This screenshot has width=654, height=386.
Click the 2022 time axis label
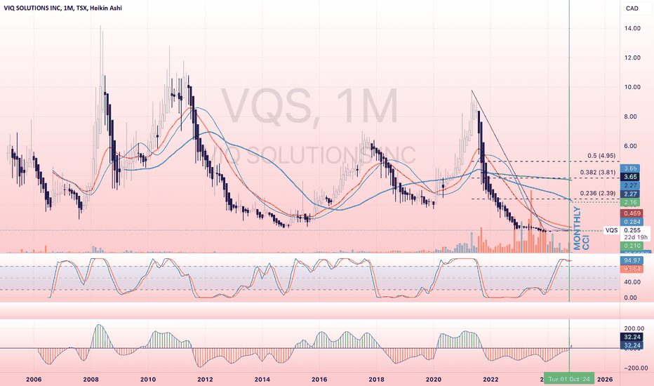[491, 379]
